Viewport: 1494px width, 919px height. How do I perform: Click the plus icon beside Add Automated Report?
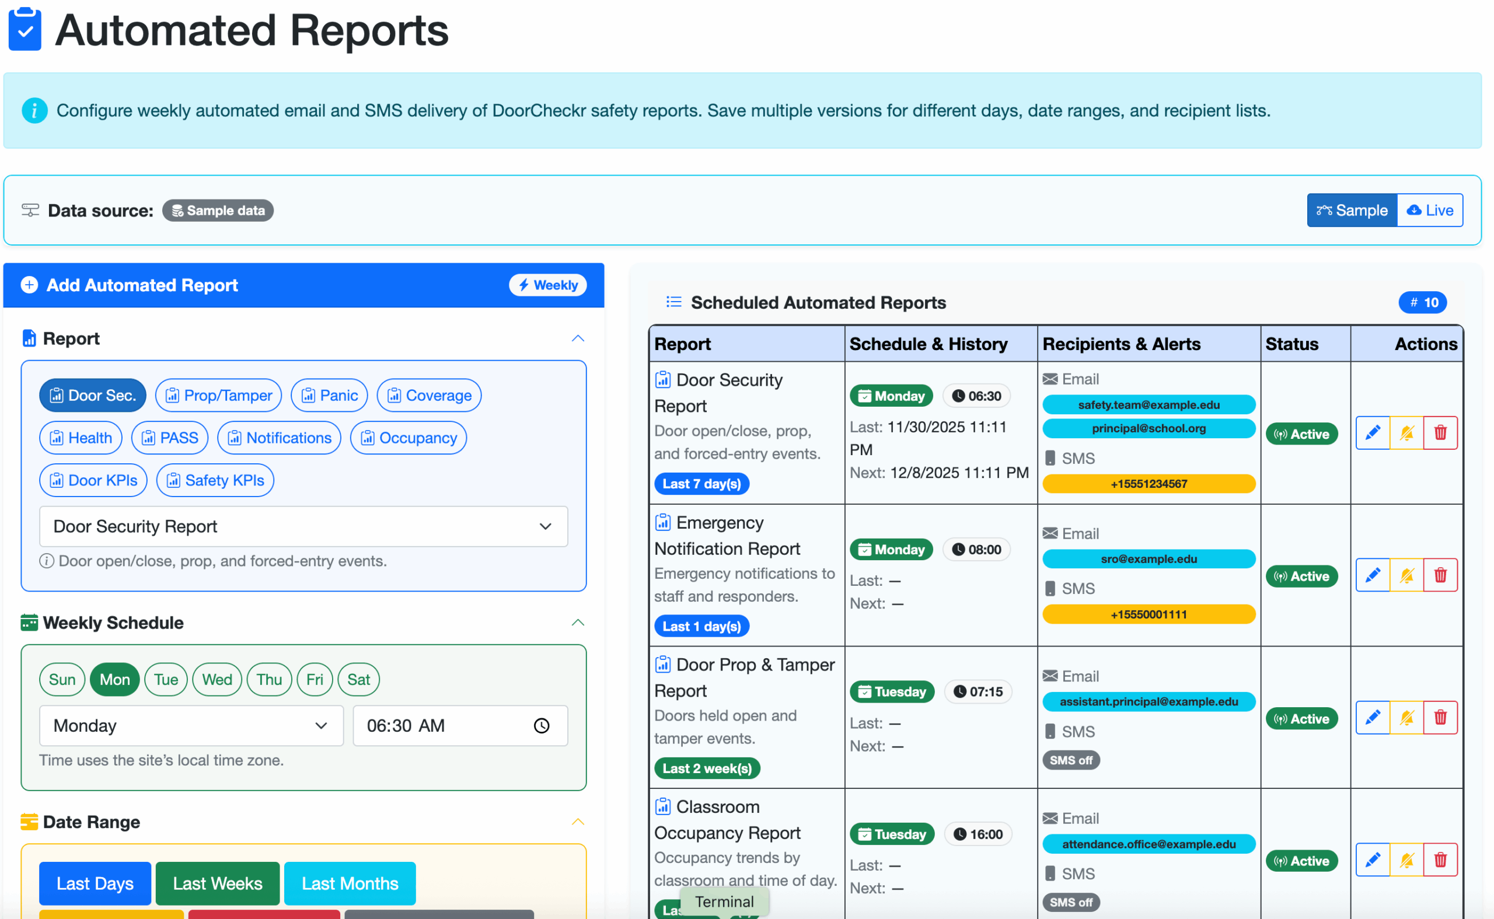click(29, 285)
